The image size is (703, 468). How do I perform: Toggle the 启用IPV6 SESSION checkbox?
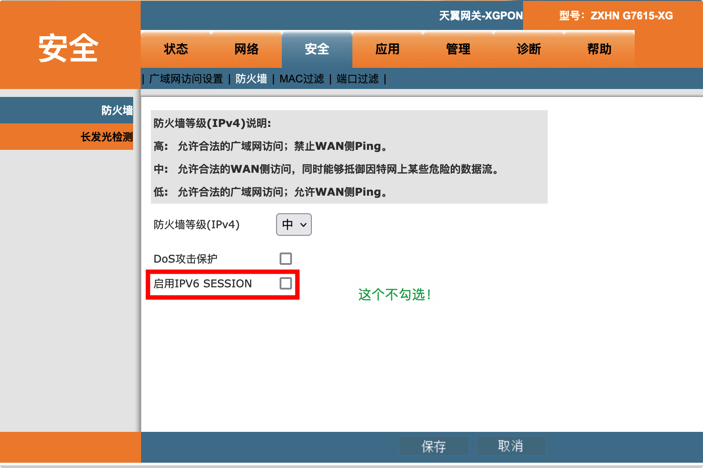pyautogui.click(x=286, y=283)
